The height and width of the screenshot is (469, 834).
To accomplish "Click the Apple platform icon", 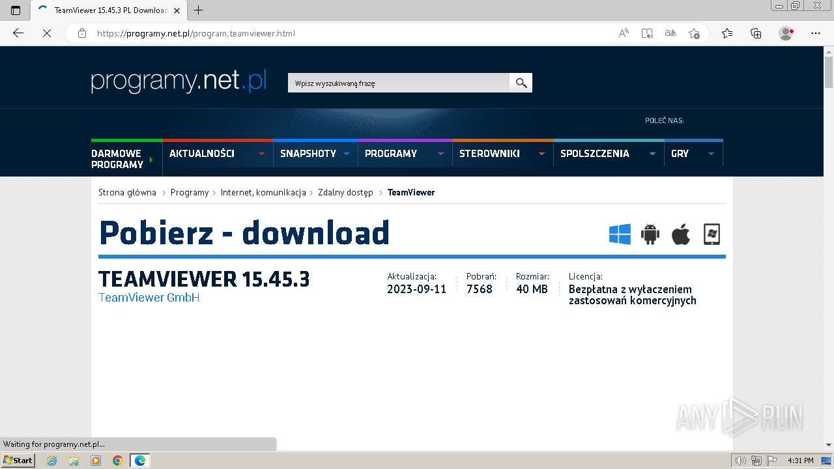I will pyautogui.click(x=681, y=234).
